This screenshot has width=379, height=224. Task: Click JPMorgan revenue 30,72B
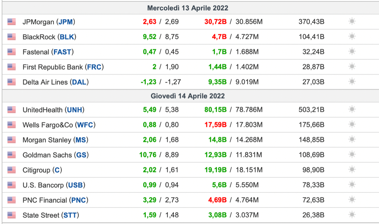[x=216, y=22]
